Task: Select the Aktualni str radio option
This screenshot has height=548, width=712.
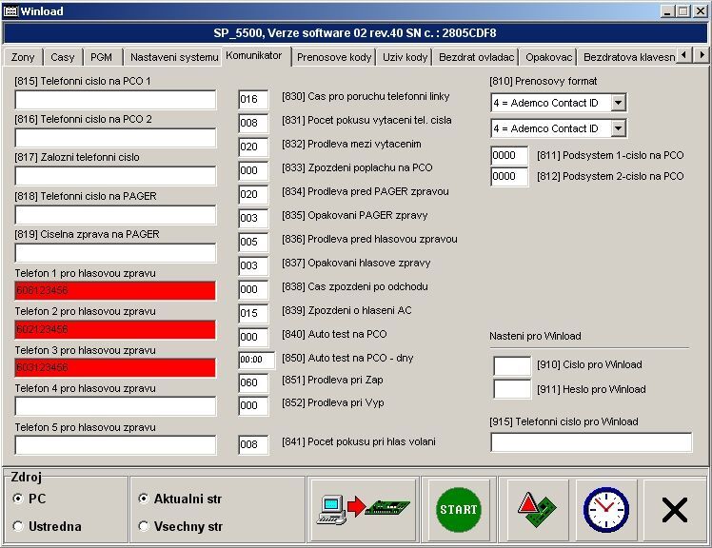Action: pyautogui.click(x=144, y=499)
